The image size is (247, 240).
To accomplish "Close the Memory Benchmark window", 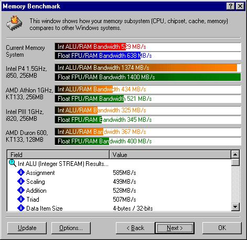I will tap(240, 6).
